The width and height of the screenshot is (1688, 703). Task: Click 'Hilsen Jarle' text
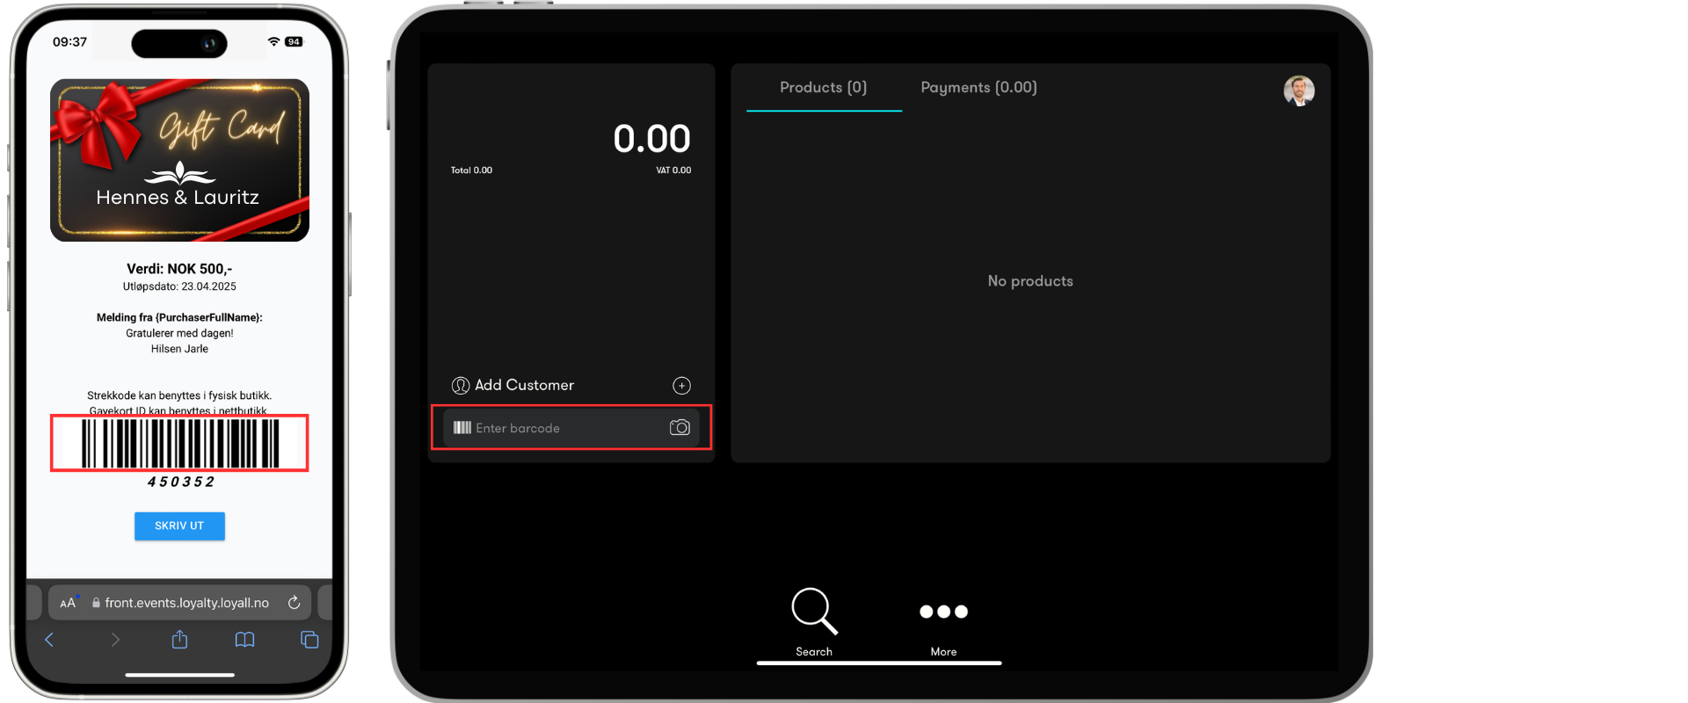[x=179, y=349]
